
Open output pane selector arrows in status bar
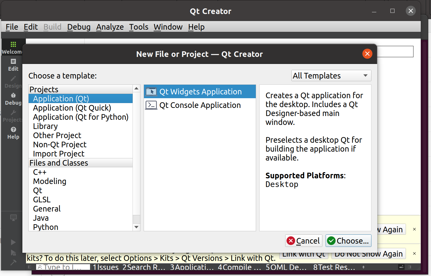click(x=363, y=267)
